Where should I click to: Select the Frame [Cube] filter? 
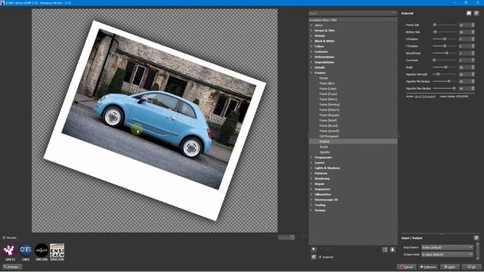tap(327, 88)
